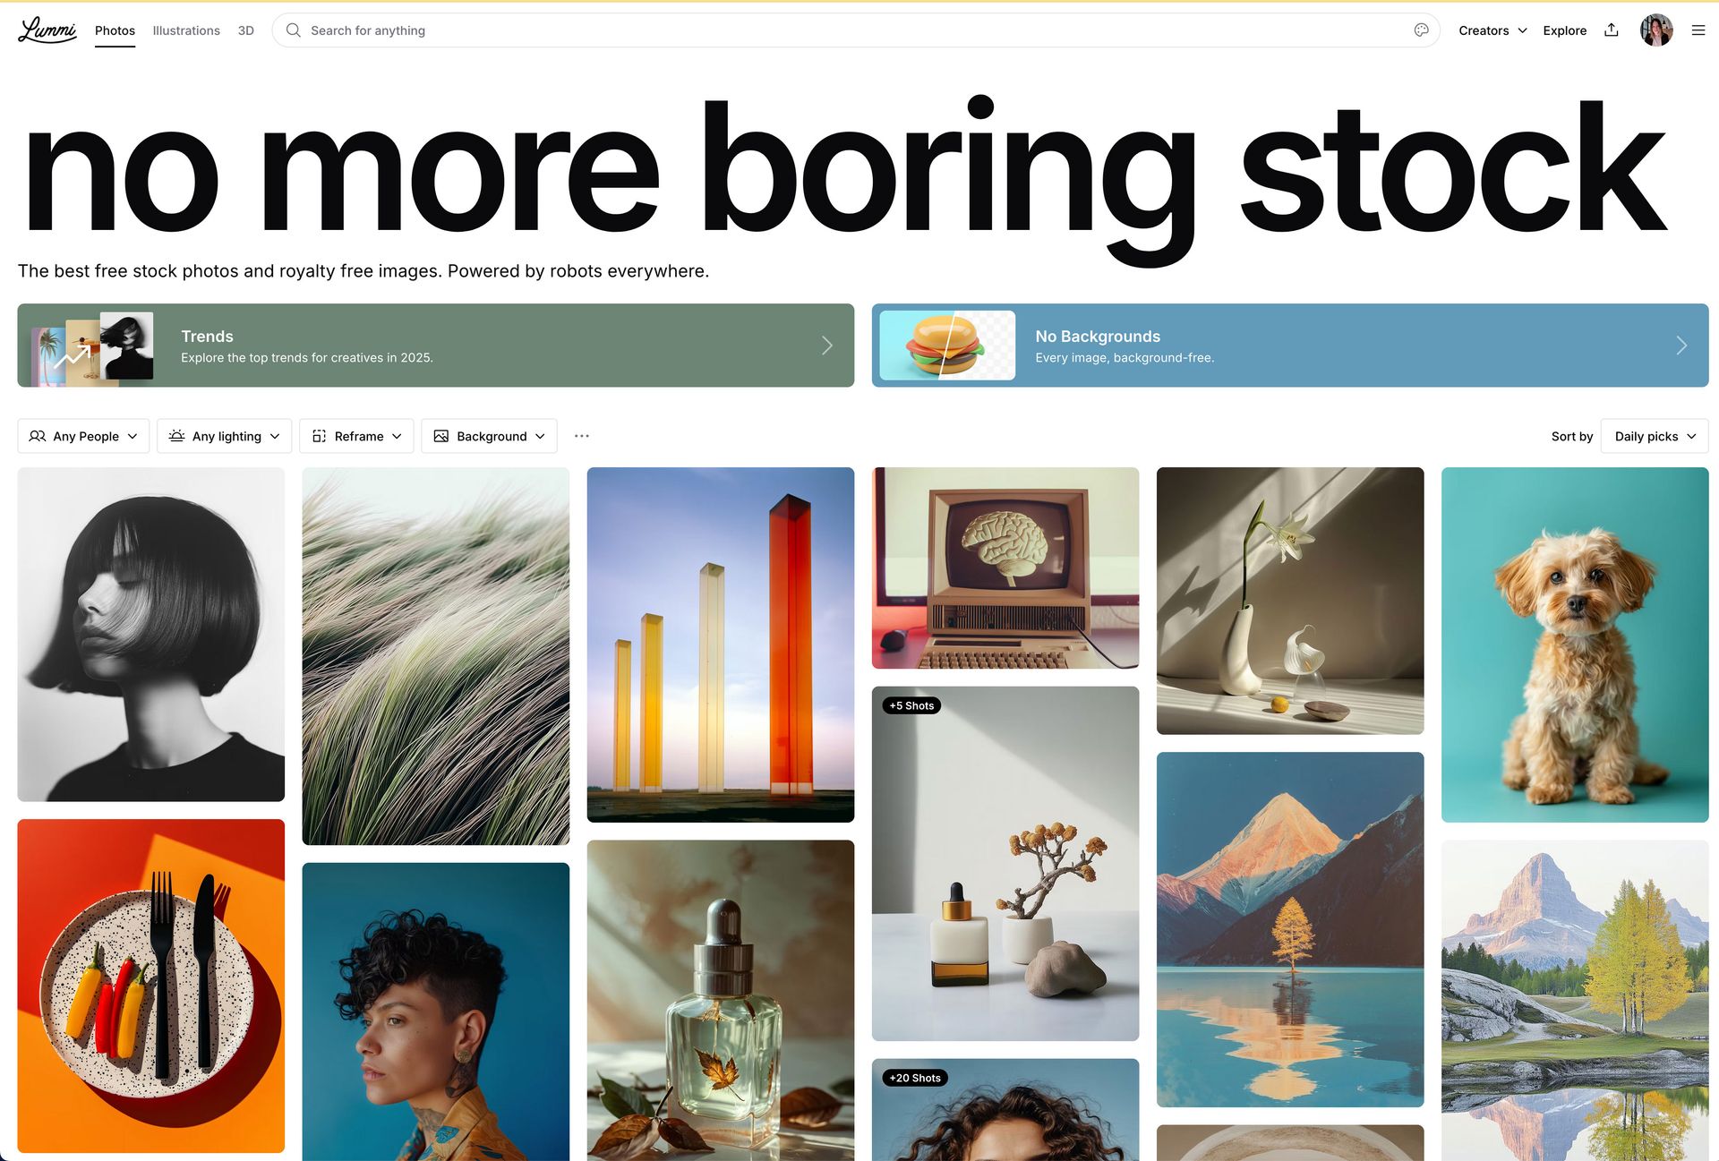The image size is (1719, 1161).
Task: Open the color palette search icon
Action: (1421, 30)
